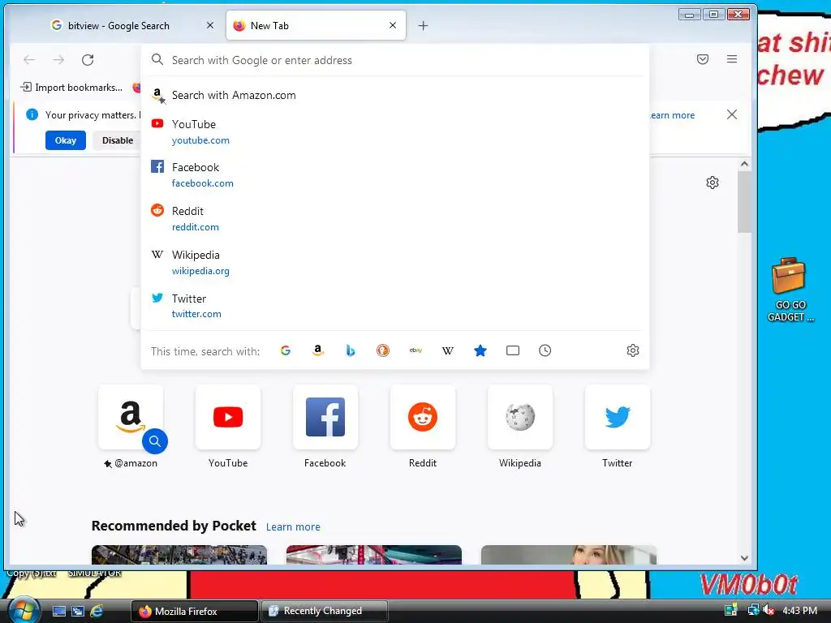831x623 pixels.
Task: Open search settings gear in dropdown
Action: click(633, 350)
